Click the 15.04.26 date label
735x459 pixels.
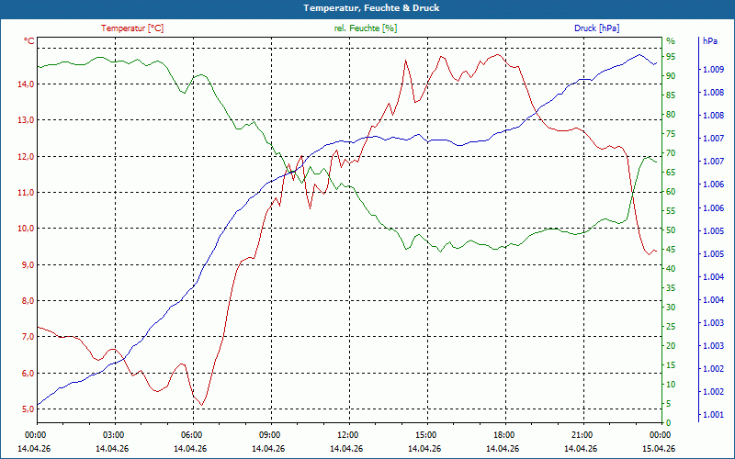[659, 448]
